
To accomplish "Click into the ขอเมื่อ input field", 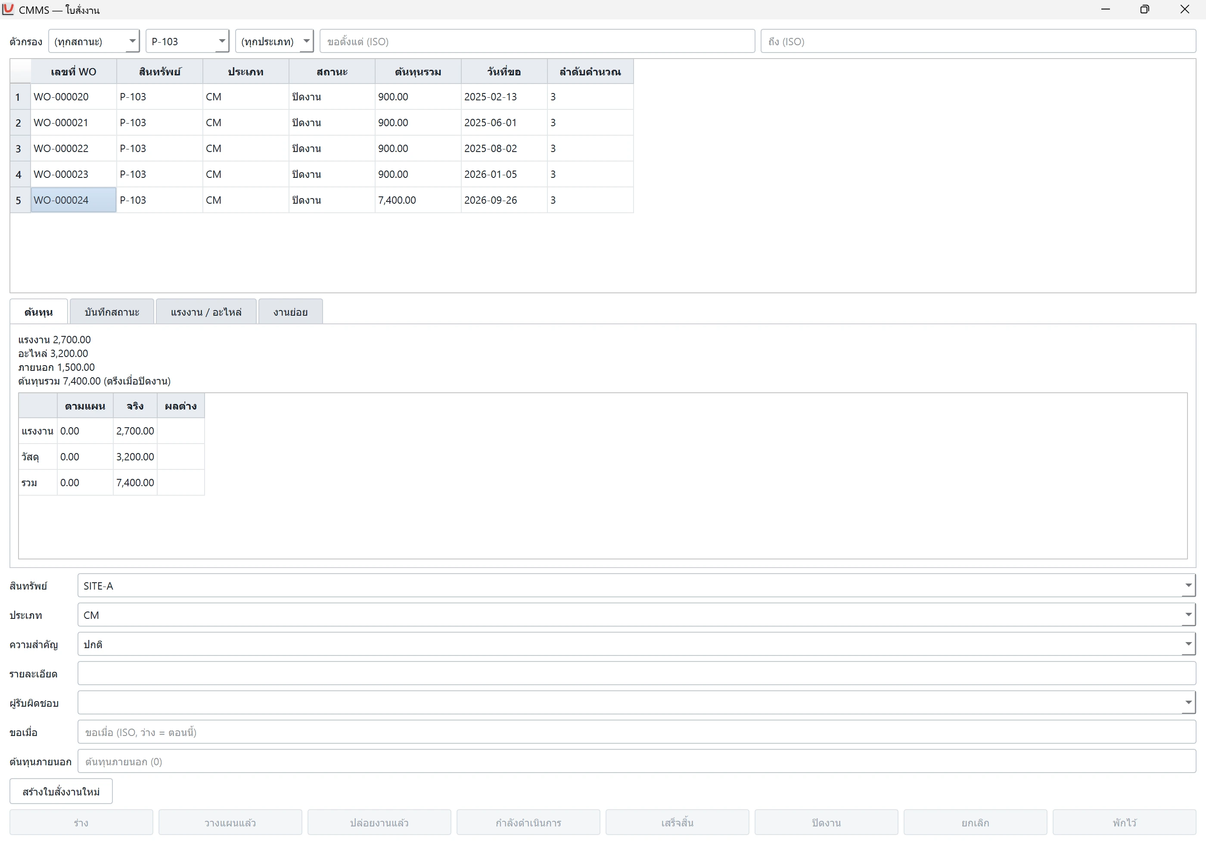I will point(637,733).
